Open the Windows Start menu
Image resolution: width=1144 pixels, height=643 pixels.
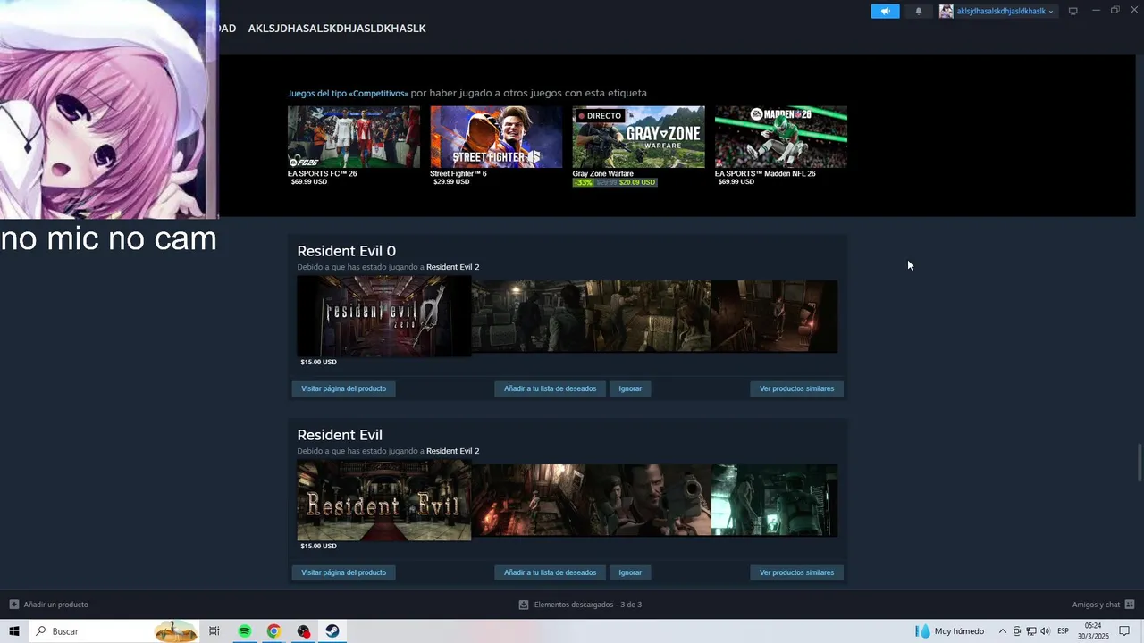tap(14, 631)
